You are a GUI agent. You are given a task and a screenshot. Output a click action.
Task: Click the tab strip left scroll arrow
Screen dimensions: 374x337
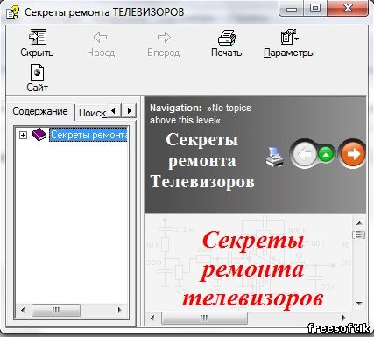[114, 111]
